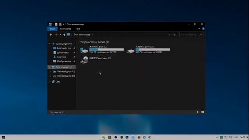Open Customize Quick Access Toolbar dropdown

[x=64, y=24]
